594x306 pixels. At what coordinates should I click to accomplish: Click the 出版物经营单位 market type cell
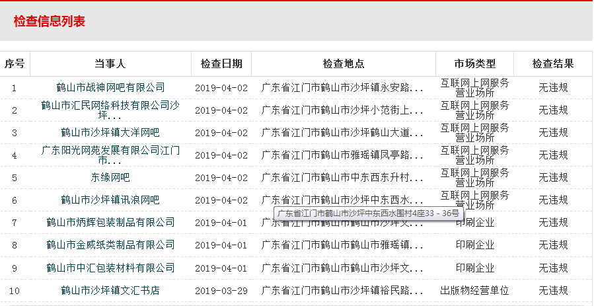(x=474, y=290)
